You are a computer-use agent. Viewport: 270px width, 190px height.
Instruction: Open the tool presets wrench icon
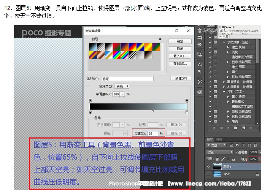click(200, 82)
